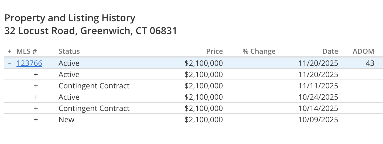
Task: Select the ADOM value 43
Action: (370, 63)
